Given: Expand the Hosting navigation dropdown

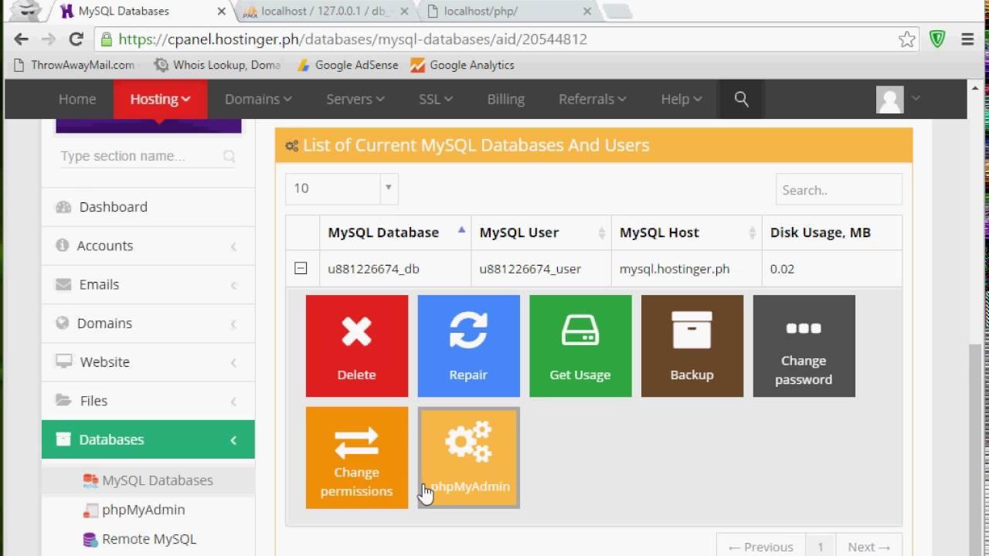Looking at the screenshot, I should (x=161, y=99).
